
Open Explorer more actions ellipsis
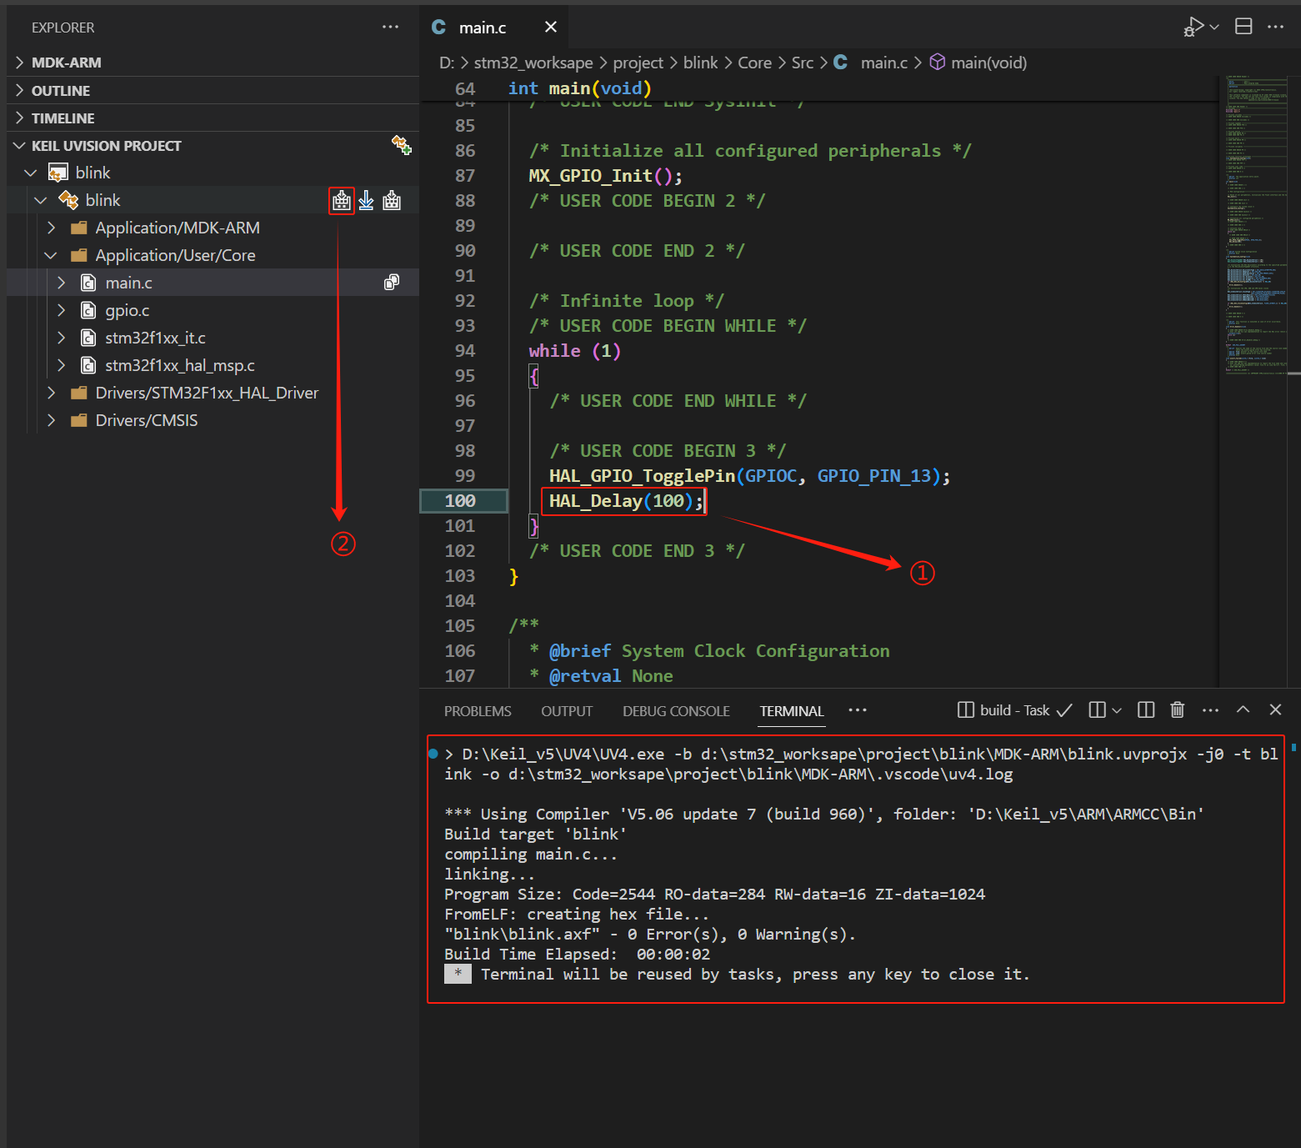click(390, 27)
